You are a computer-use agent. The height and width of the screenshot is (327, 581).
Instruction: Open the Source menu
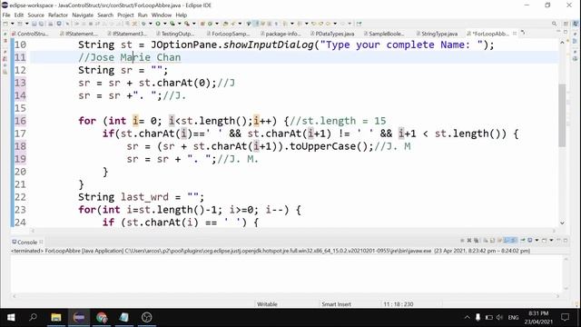pyautogui.click(x=35, y=15)
